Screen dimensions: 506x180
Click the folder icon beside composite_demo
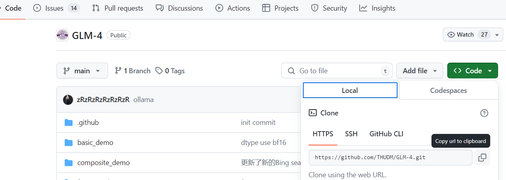click(69, 163)
